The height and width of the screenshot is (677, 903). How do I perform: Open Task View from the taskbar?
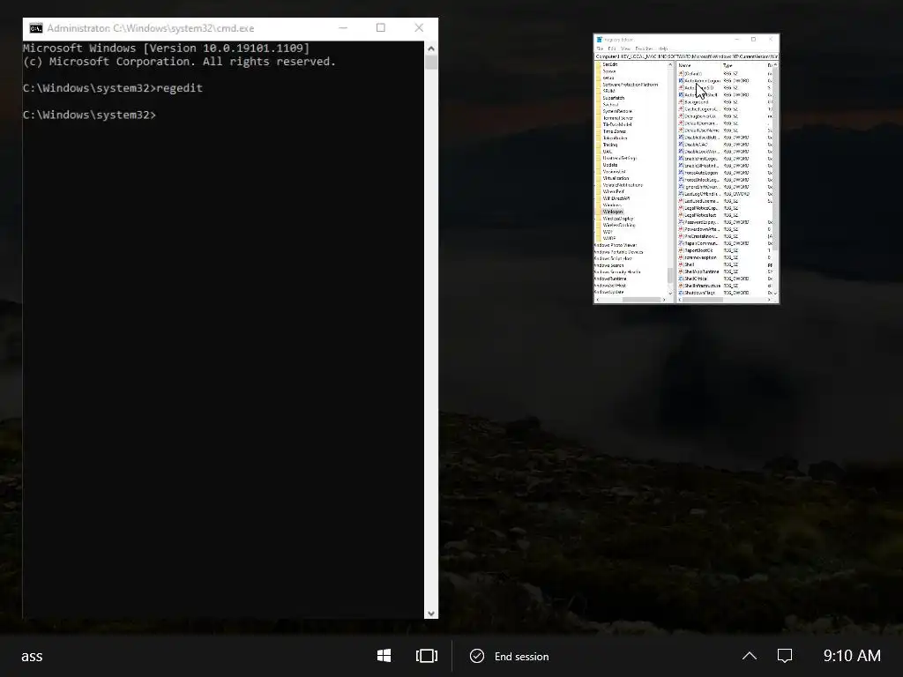click(427, 656)
